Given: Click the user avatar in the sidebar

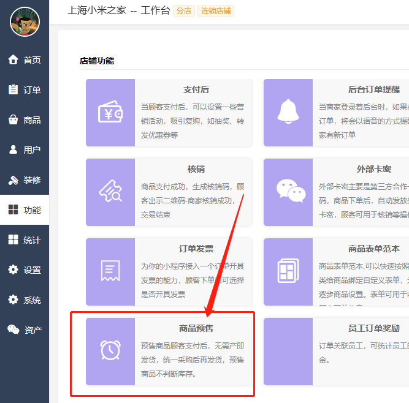Looking at the screenshot, I should click(25, 22).
